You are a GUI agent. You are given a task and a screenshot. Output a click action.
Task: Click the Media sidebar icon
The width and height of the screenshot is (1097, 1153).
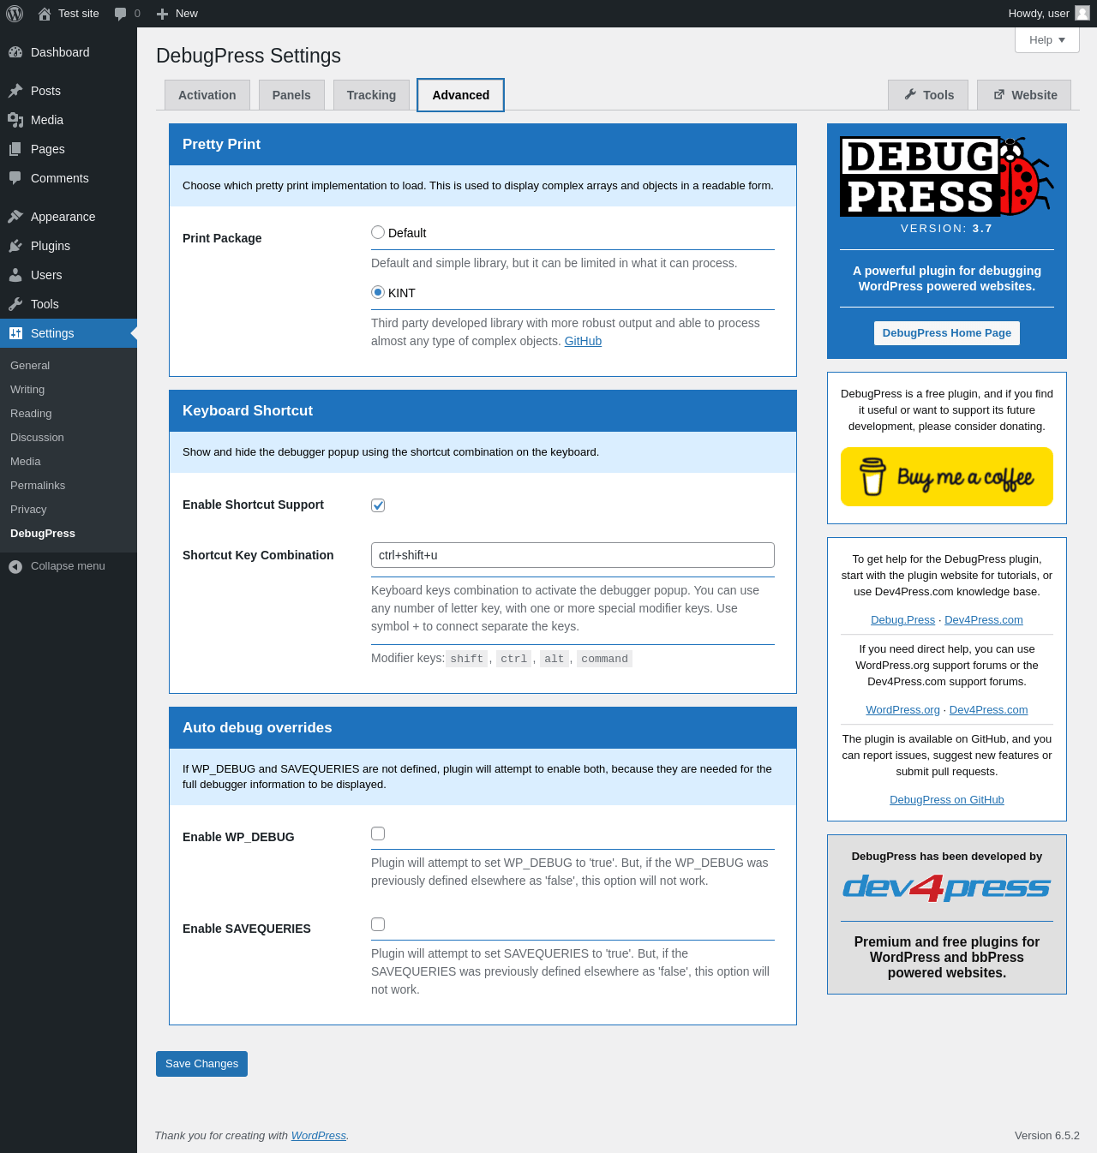[x=15, y=120]
